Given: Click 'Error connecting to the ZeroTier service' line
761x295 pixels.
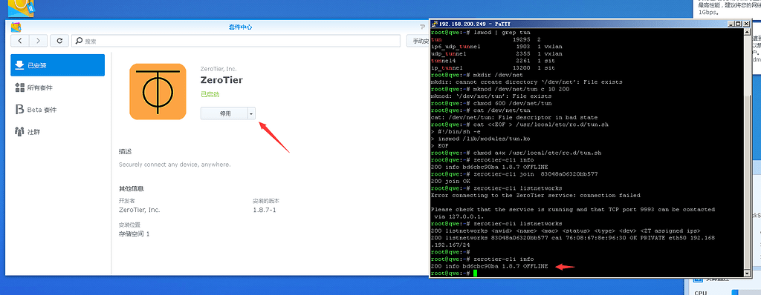Looking at the screenshot, I should click(x=536, y=196).
